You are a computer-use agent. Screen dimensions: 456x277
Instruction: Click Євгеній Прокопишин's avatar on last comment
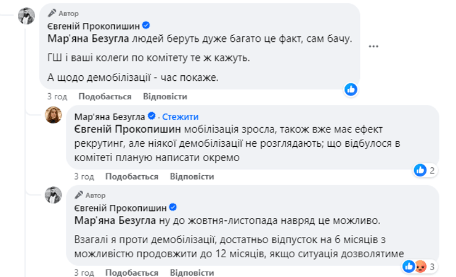click(x=54, y=195)
